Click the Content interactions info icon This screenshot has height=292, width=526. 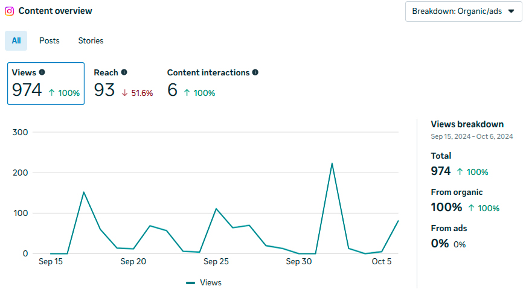(x=255, y=72)
